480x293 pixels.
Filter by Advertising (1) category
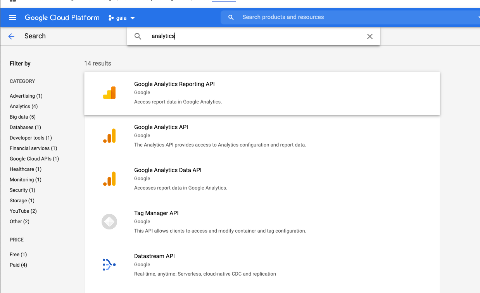[26, 96]
